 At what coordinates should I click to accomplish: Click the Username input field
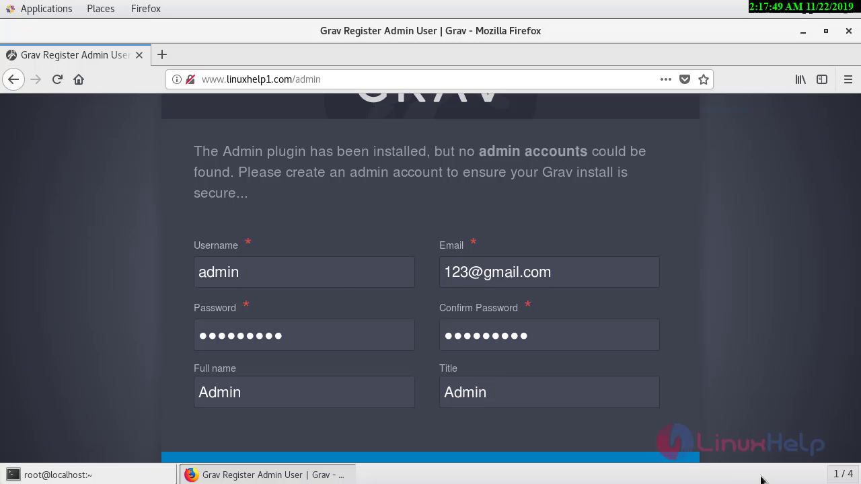[304, 272]
